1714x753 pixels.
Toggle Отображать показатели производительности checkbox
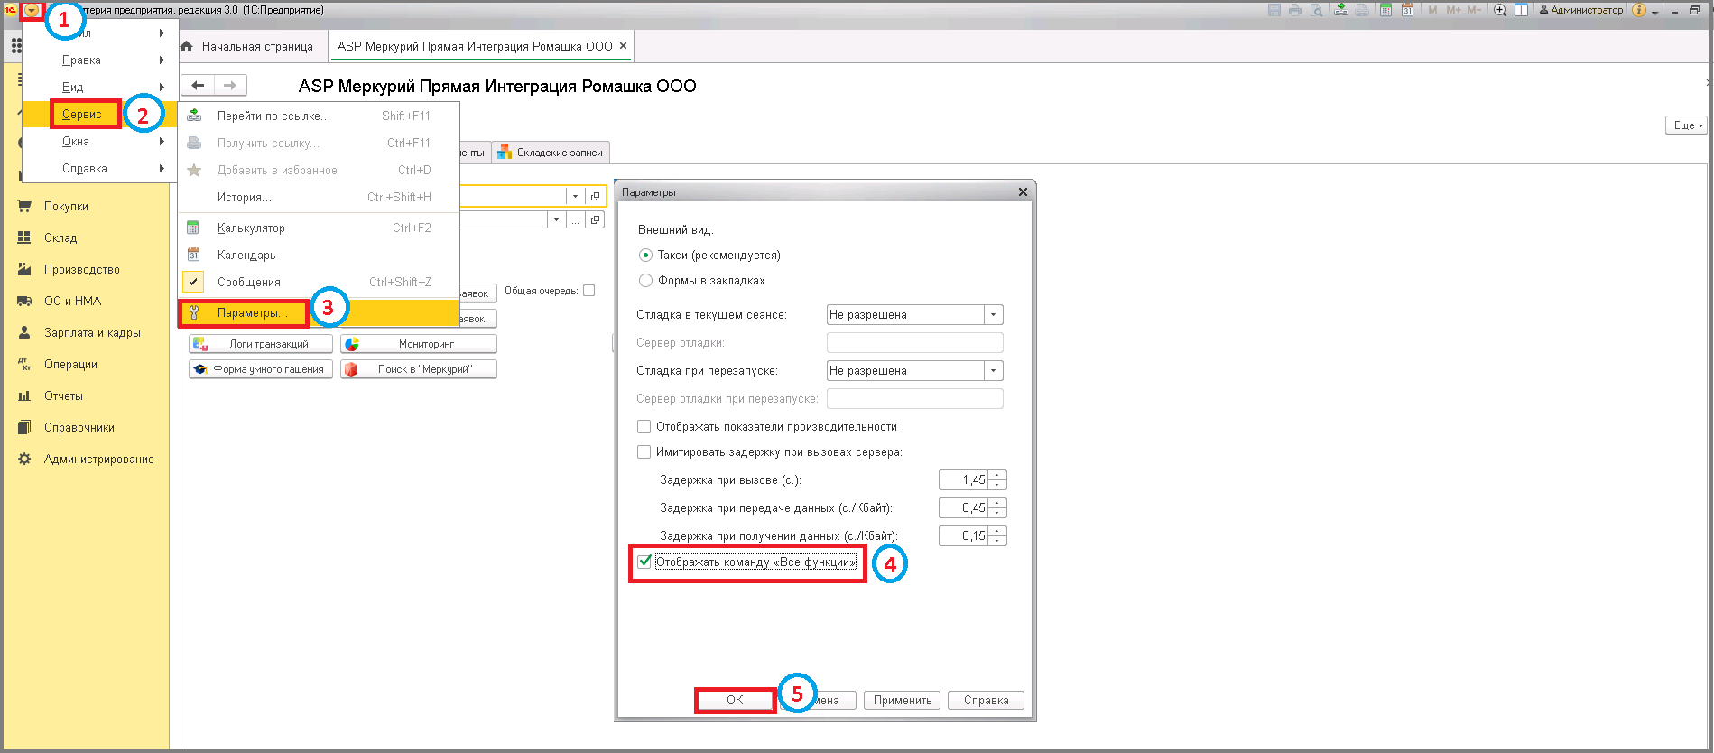coord(644,426)
